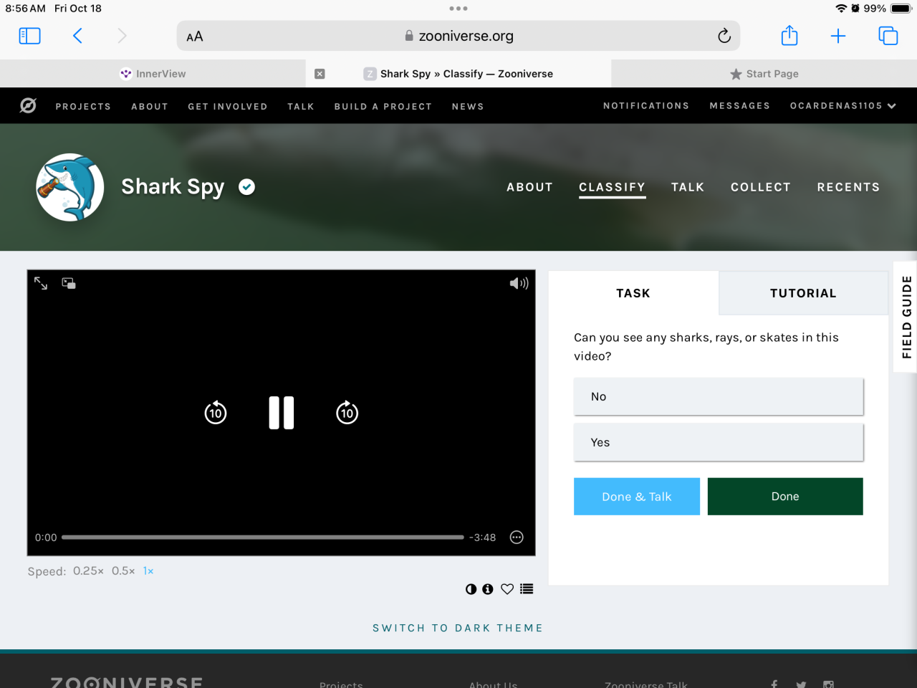Reload the zooniverse.org page

(x=724, y=36)
